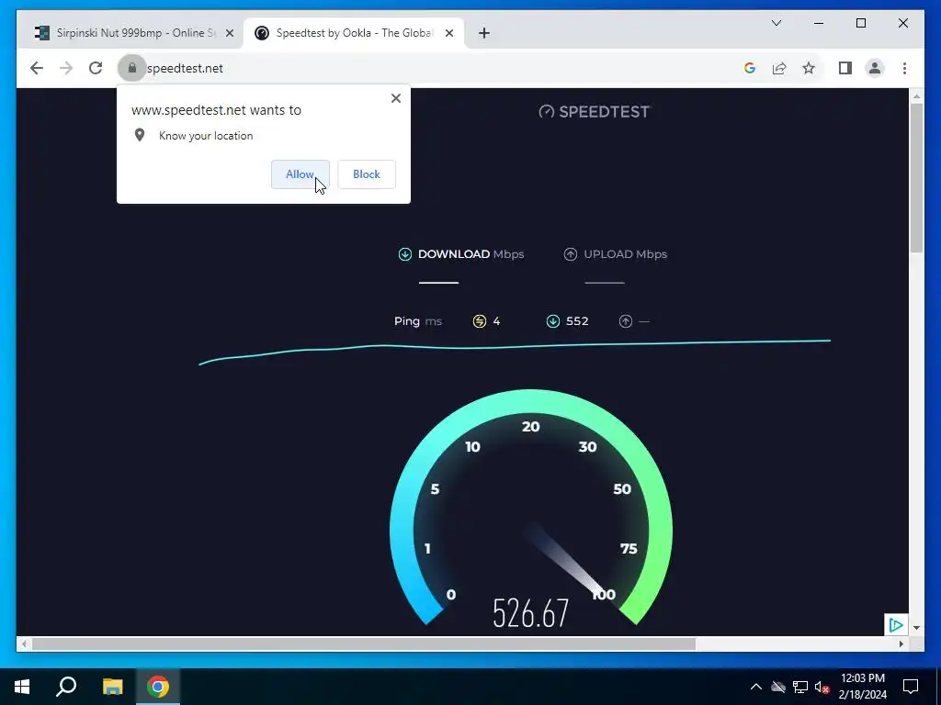Click the UPLOAD Mbps label
The height and width of the screenshot is (705, 941).
625,254
